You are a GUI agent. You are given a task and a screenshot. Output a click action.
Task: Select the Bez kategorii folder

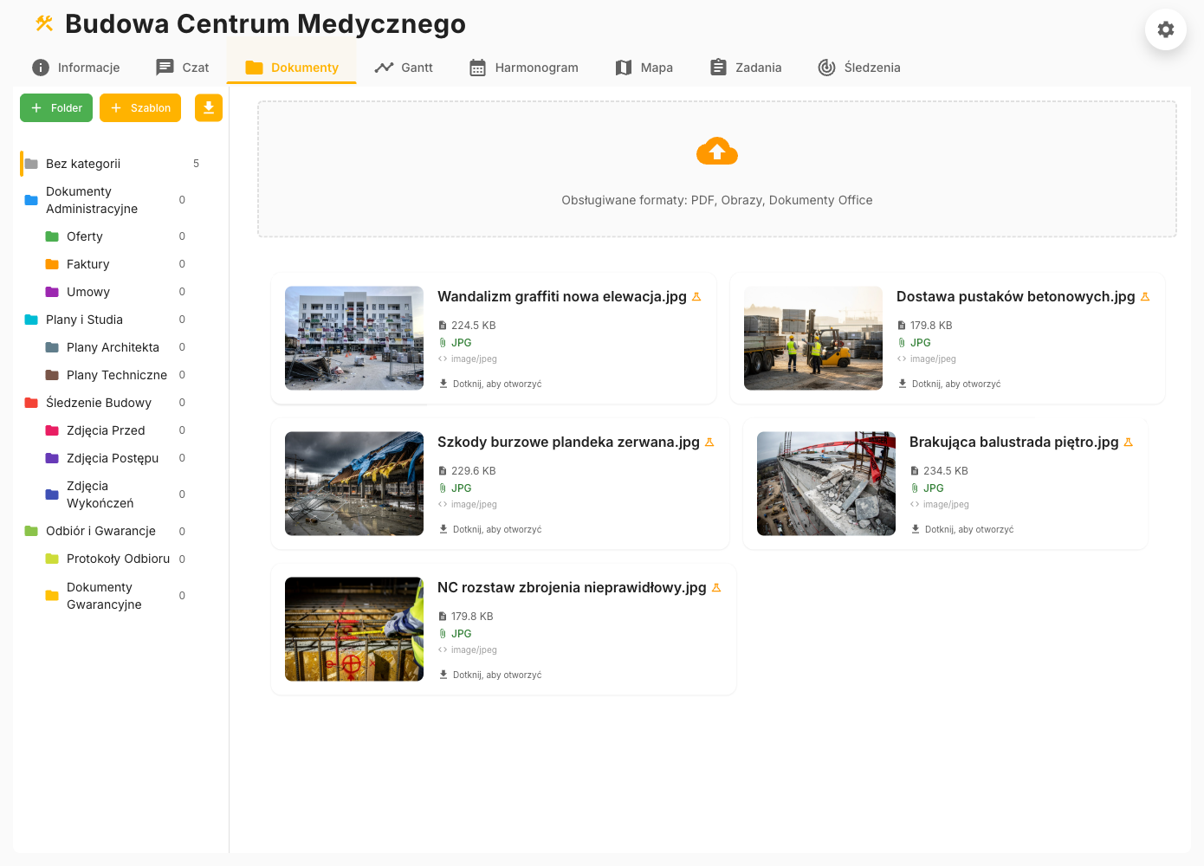(x=83, y=164)
